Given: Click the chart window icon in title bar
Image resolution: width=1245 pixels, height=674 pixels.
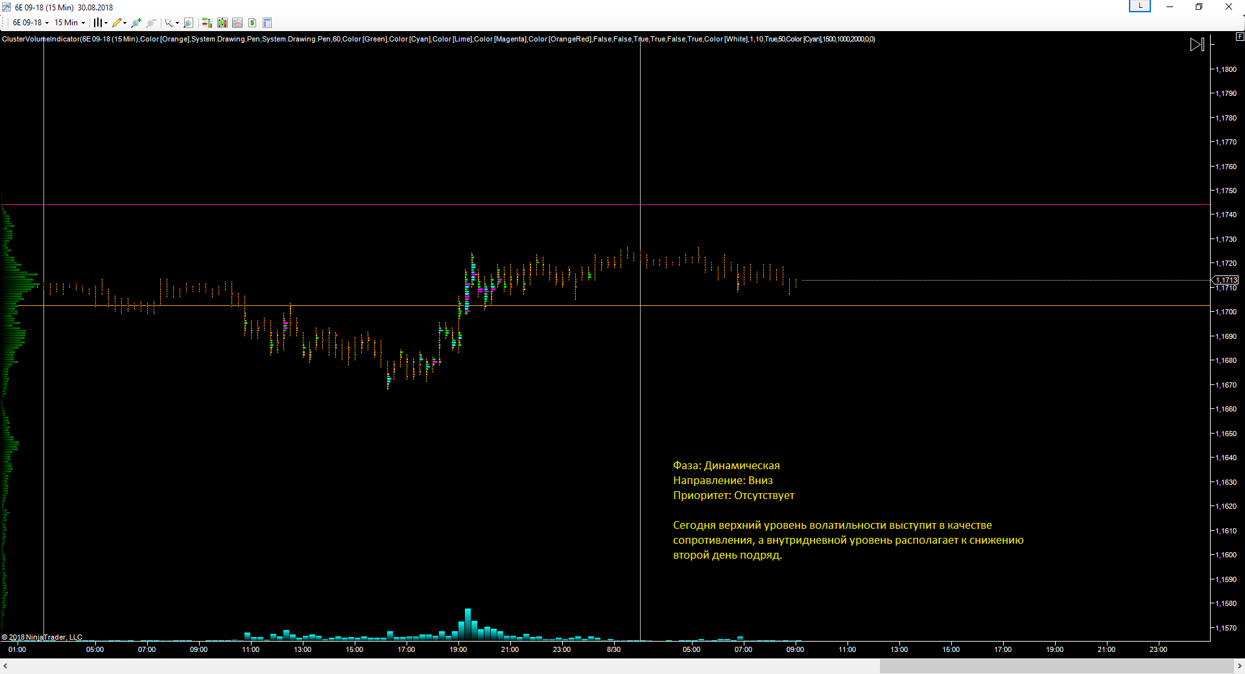Looking at the screenshot, I should click(6, 7).
